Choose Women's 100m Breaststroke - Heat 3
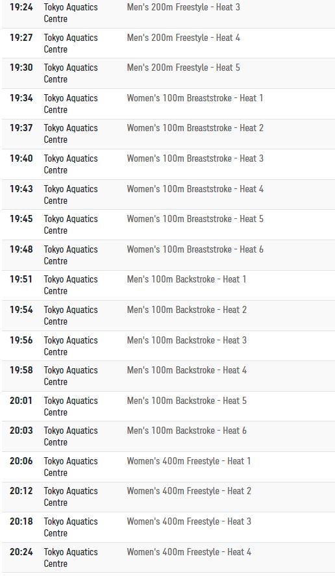This screenshot has width=335, height=576. tap(195, 158)
